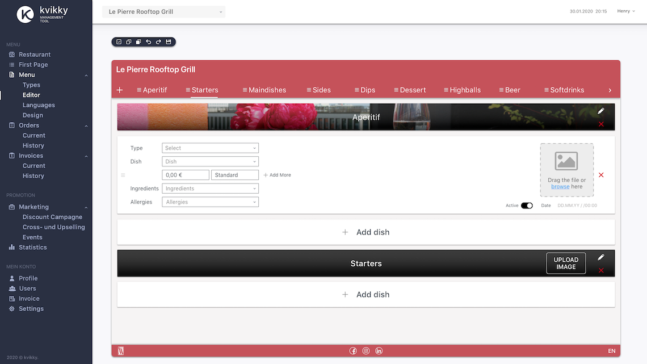This screenshot has width=647, height=364.
Task: Open Design under Menu in sidebar
Action: [x=32, y=115]
